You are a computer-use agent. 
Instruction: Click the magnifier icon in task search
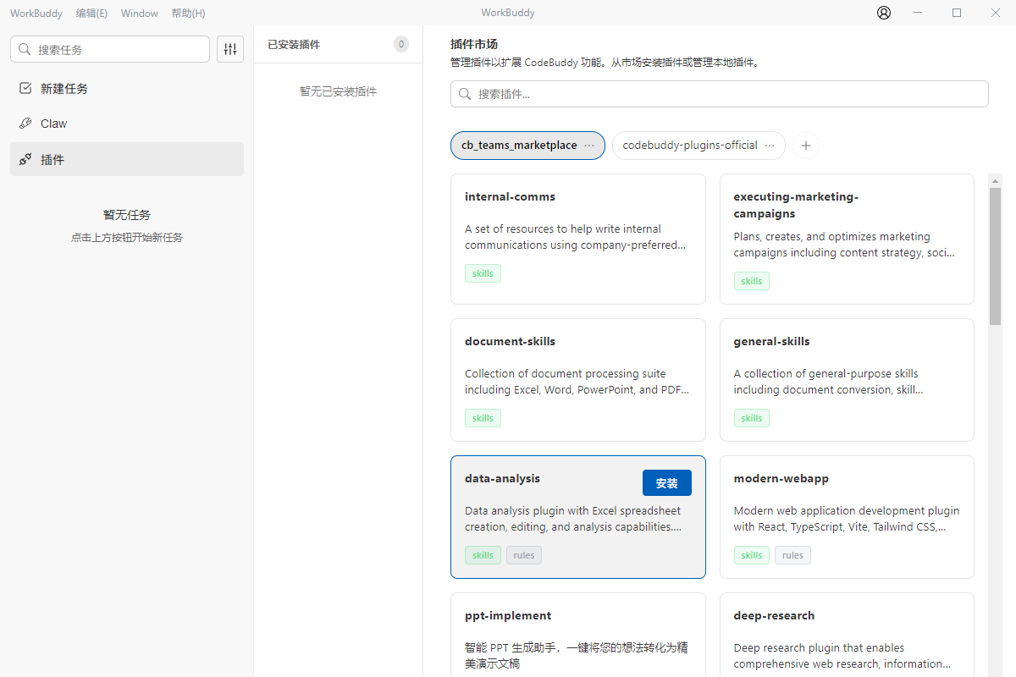coord(25,50)
